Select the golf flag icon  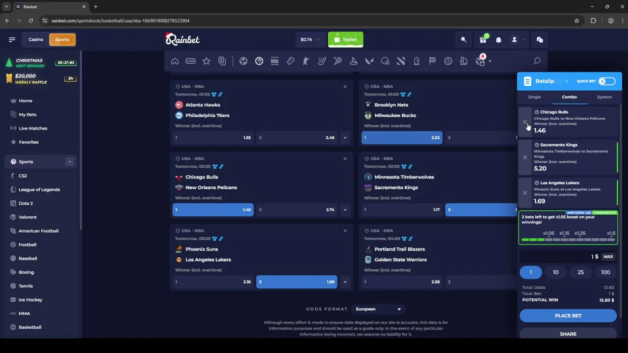[353, 61]
